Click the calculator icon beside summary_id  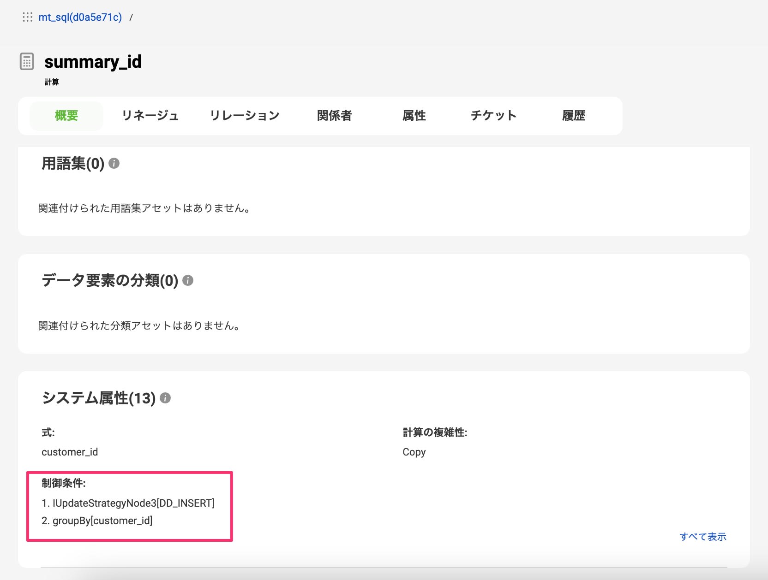27,61
